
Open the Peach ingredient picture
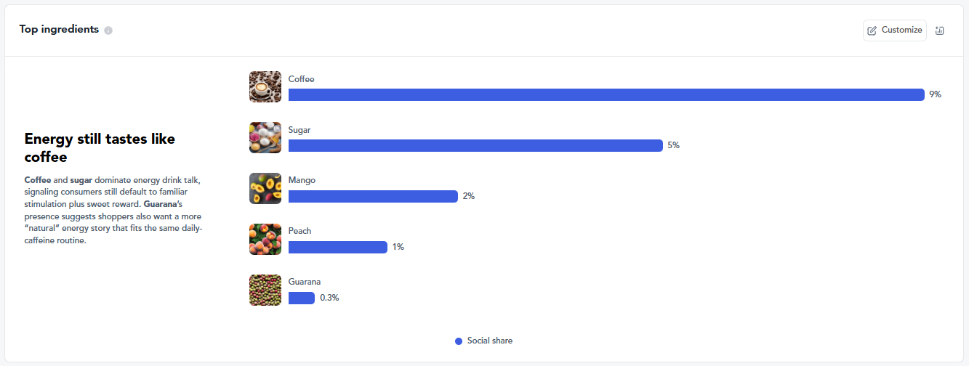(265, 239)
